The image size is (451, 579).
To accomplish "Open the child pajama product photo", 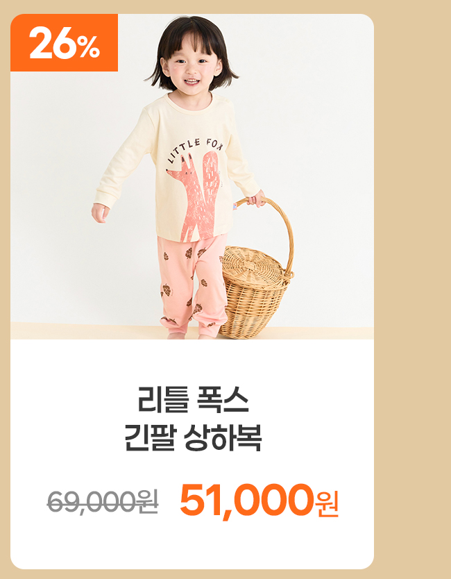I will coord(192,176).
